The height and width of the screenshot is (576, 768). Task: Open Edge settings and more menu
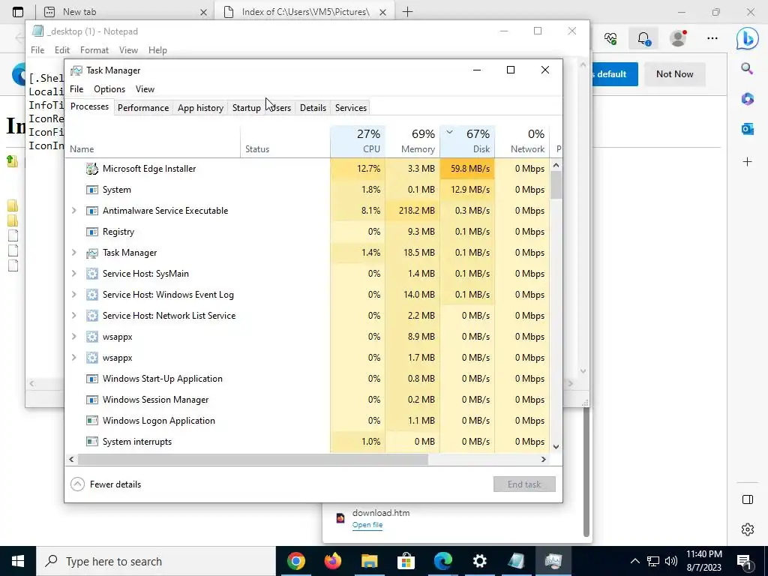[x=712, y=38]
